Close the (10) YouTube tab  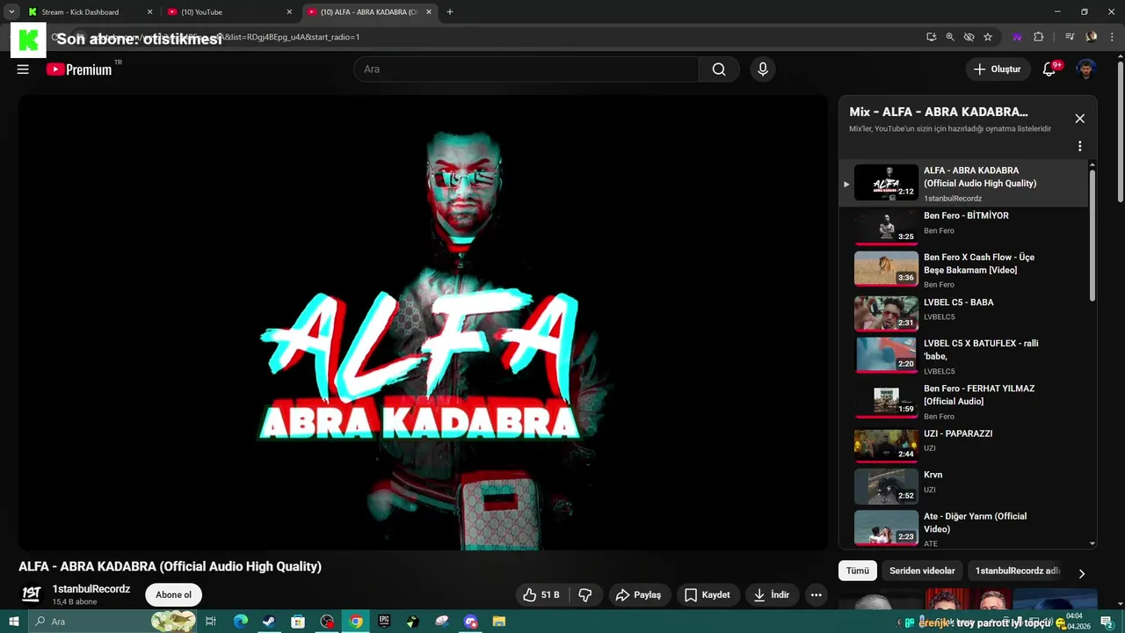(289, 12)
